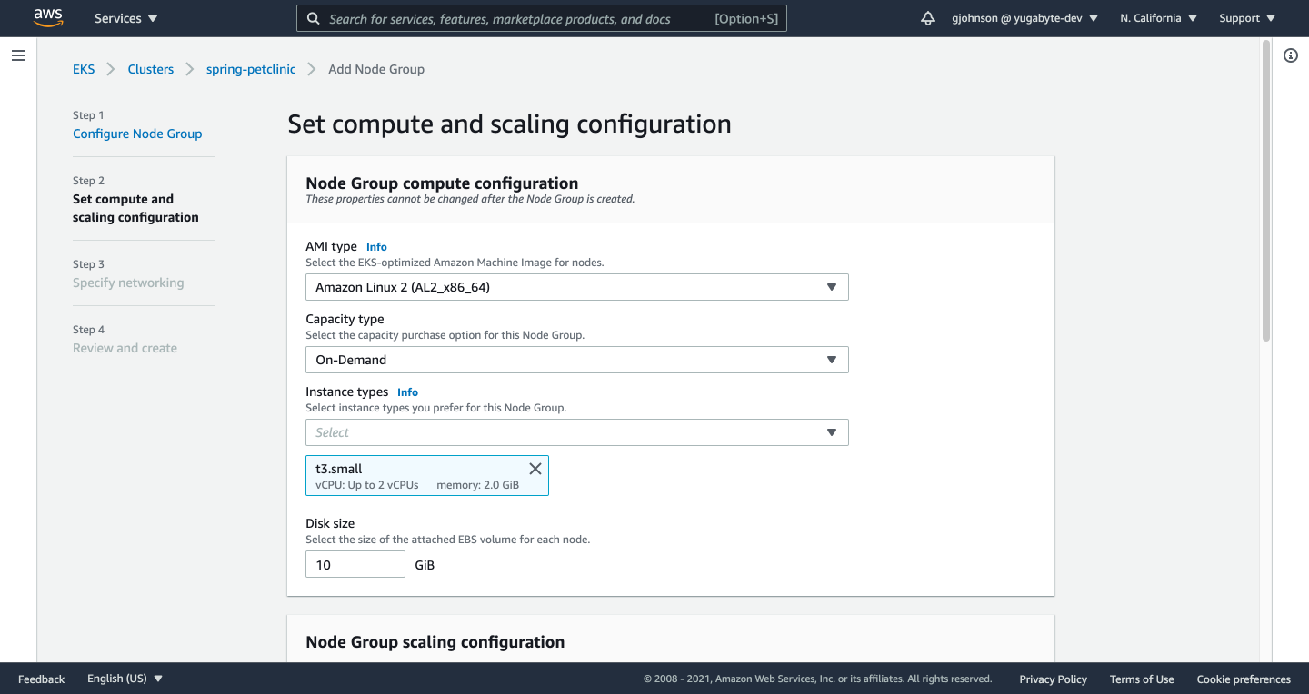This screenshot has height=694, width=1309.
Task: Expand the Capacity type dropdown
Action: coord(576,360)
